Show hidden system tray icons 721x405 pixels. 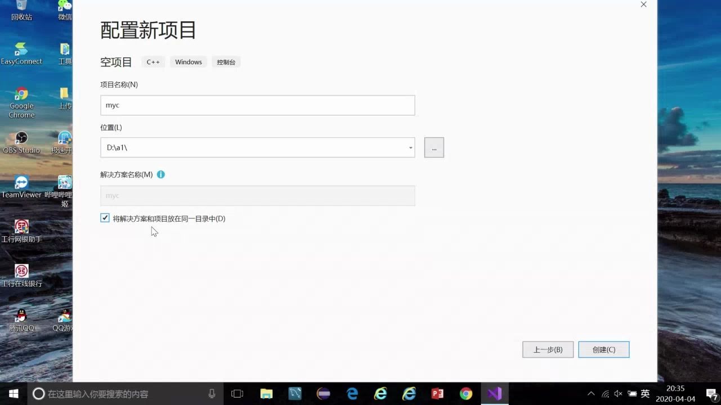coord(591,394)
